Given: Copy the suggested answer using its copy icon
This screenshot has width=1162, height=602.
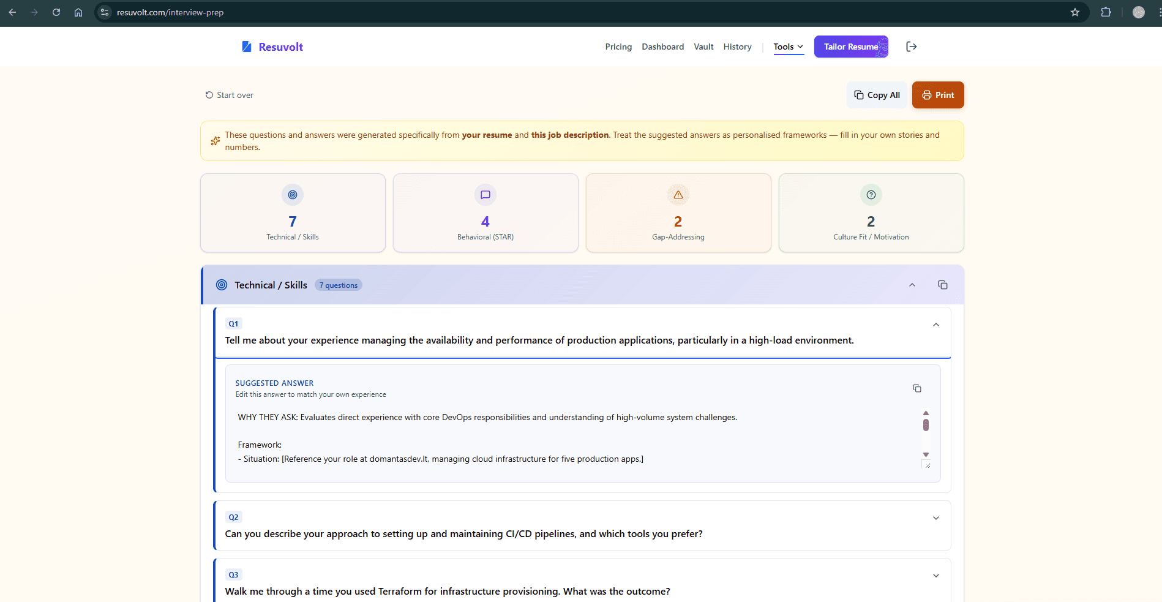Looking at the screenshot, I should point(916,388).
